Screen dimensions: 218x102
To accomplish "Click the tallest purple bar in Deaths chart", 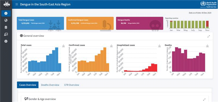I will [177, 59].
